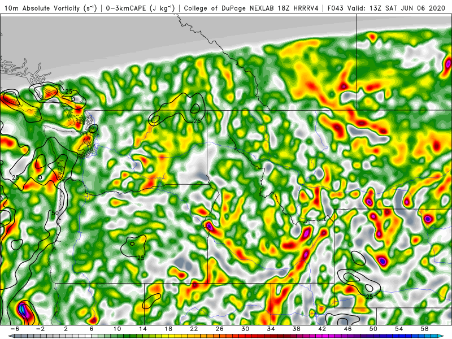Viewport: 452px width, 339px height.
Task: Click the "58" colorbar tick label
Action: pyautogui.click(x=425, y=329)
